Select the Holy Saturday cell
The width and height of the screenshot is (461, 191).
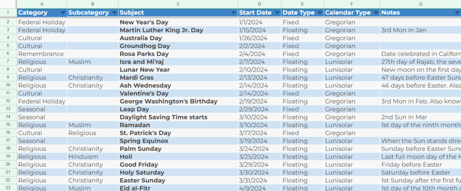(x=178, y=173)
